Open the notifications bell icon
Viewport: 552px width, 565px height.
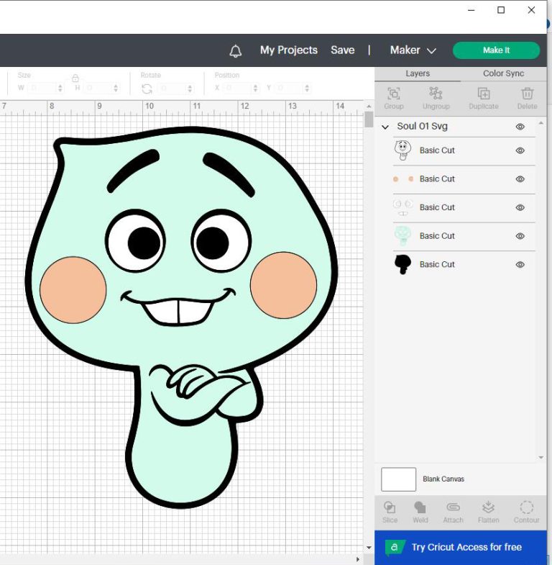tap(236, 50)
